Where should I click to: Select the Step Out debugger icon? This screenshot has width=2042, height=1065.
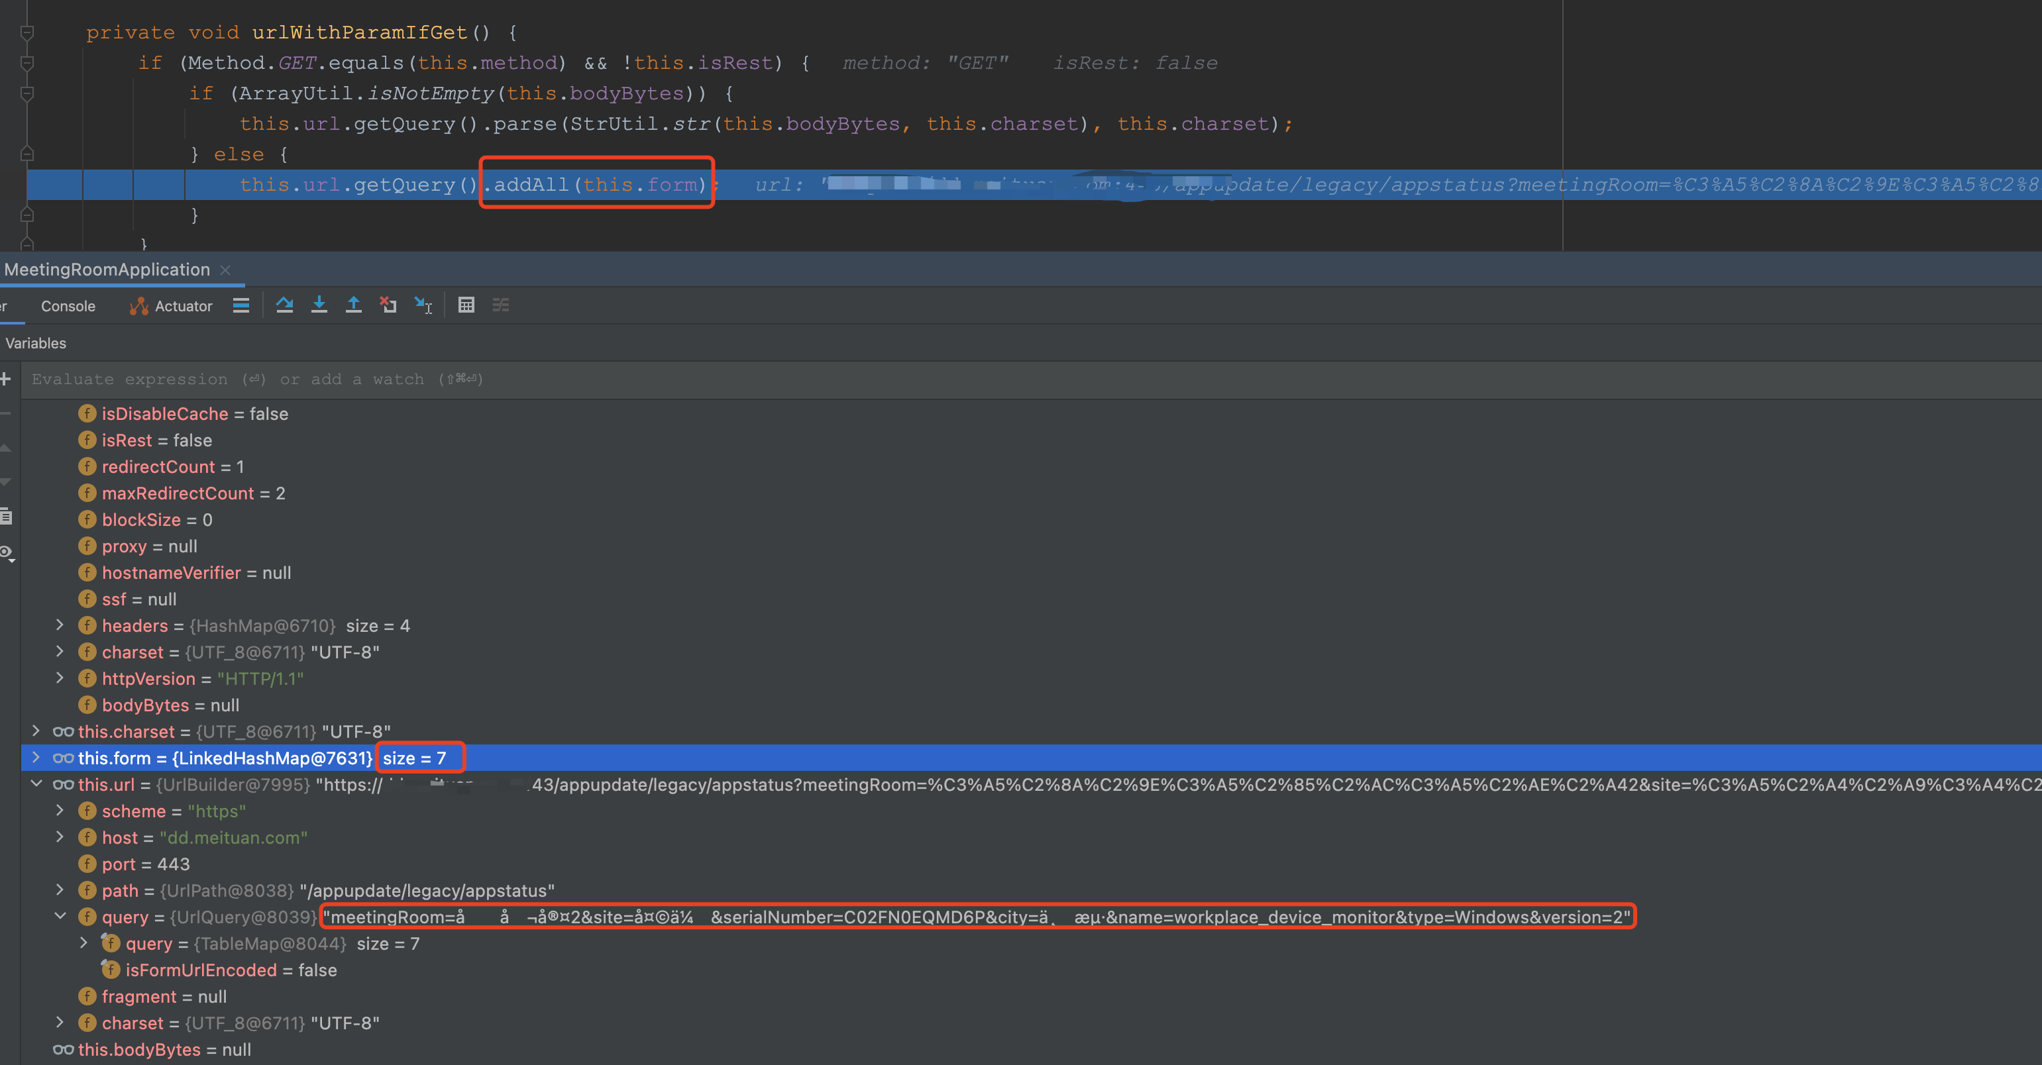pos(354,305)
